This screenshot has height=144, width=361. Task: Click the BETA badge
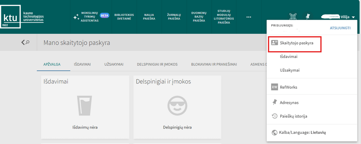pos(104,16)
